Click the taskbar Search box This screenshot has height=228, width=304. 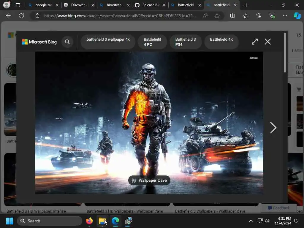(x=50, y=221)
